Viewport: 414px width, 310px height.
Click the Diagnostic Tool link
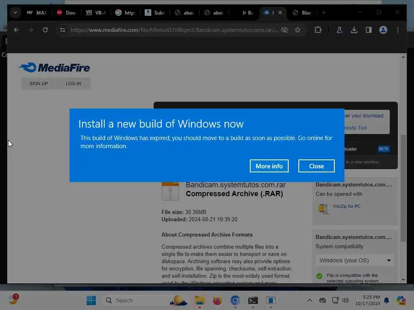coord(355,128)
